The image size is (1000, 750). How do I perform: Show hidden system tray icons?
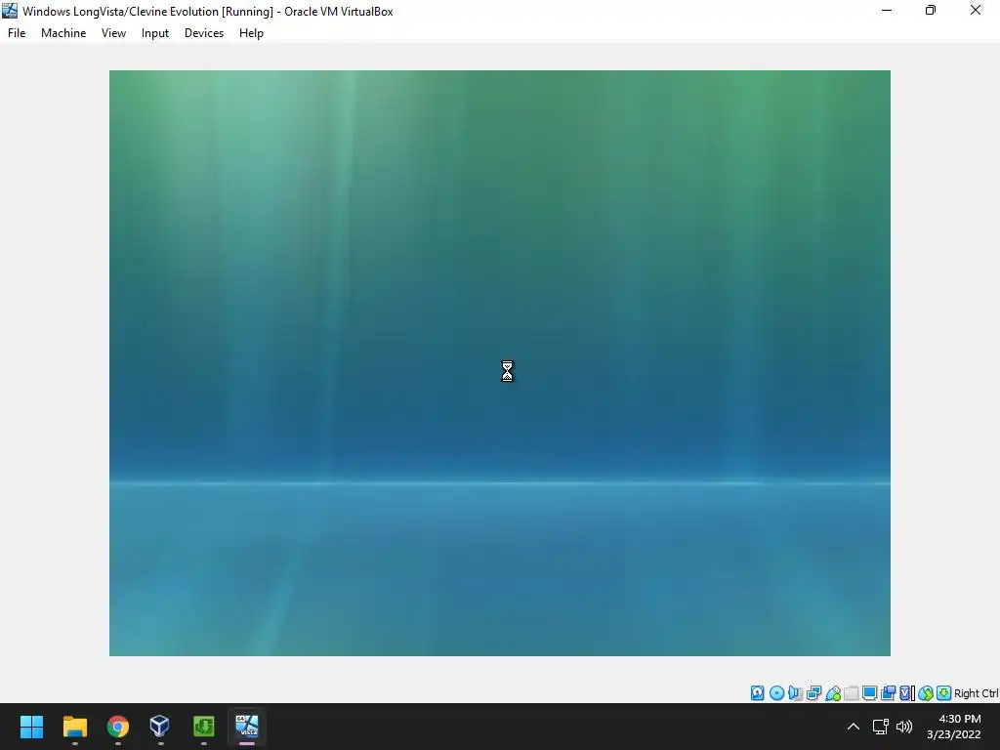point(853,727)
